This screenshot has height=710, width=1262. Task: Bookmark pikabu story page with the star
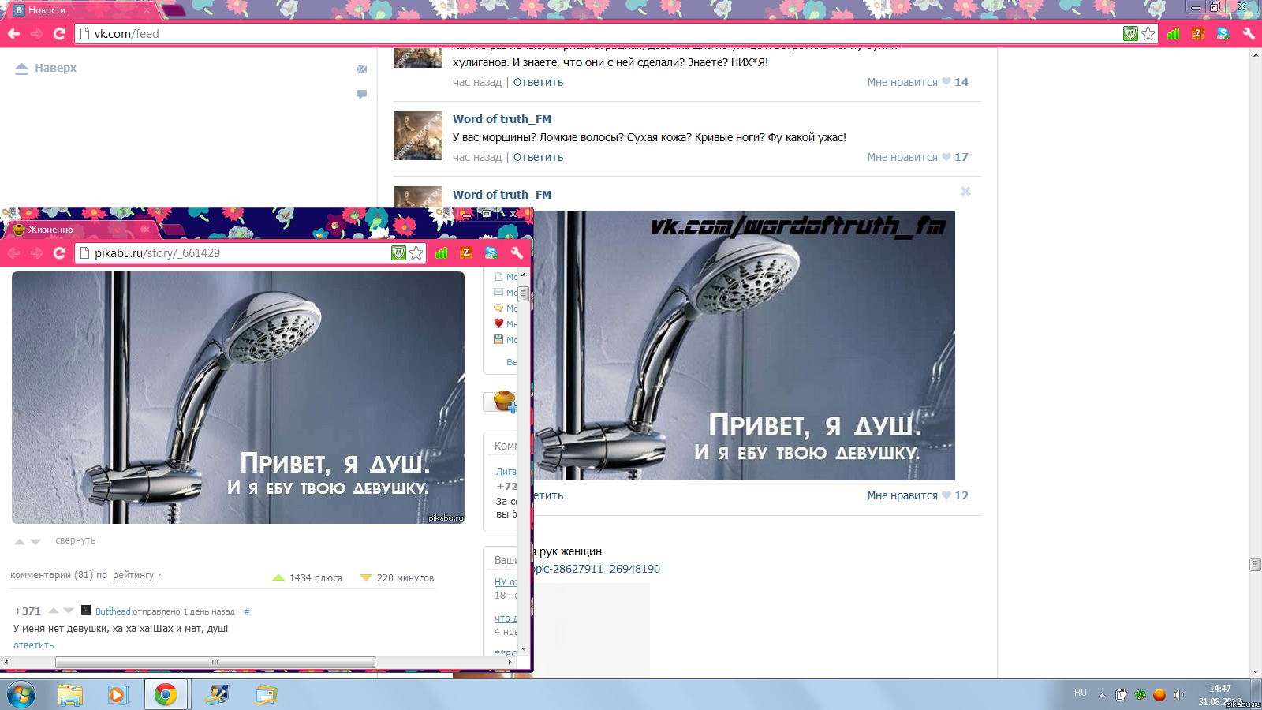click(416, 252)
